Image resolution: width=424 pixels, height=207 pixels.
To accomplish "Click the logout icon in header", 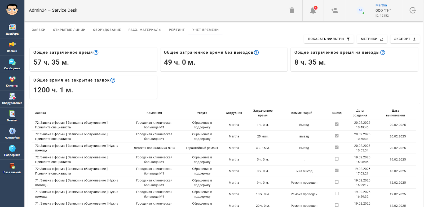I will click(413, 10).
